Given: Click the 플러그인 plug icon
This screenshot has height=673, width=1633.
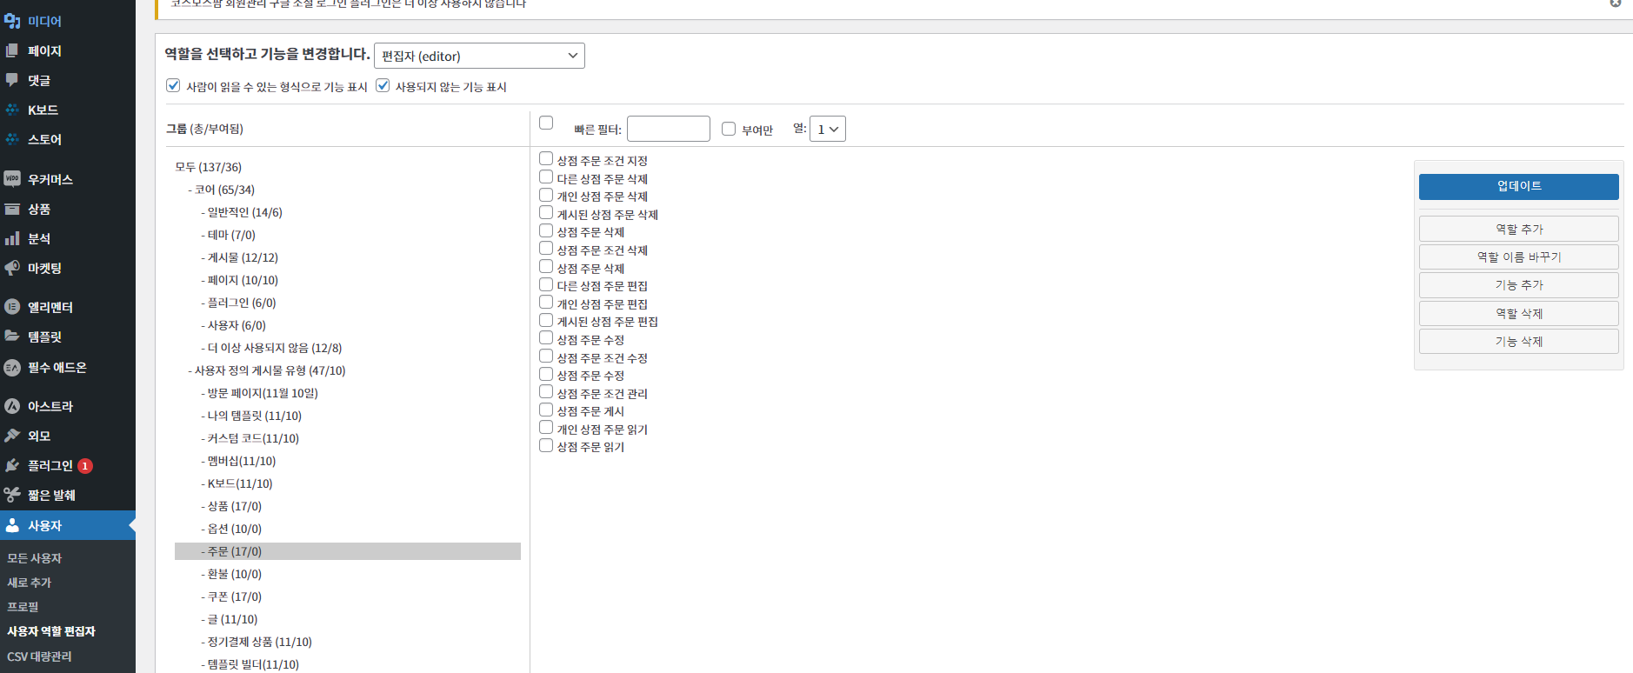Looking at the screenshot, I should [12, 465].
